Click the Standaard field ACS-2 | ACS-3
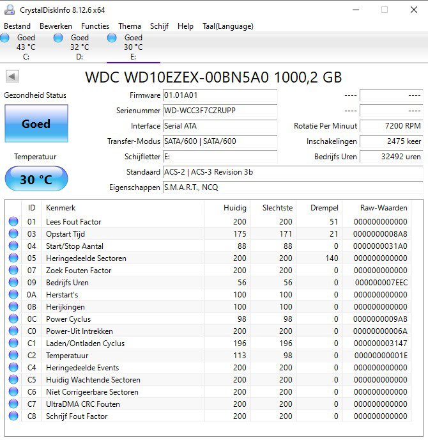428x442 pixels. pos(293,172)
